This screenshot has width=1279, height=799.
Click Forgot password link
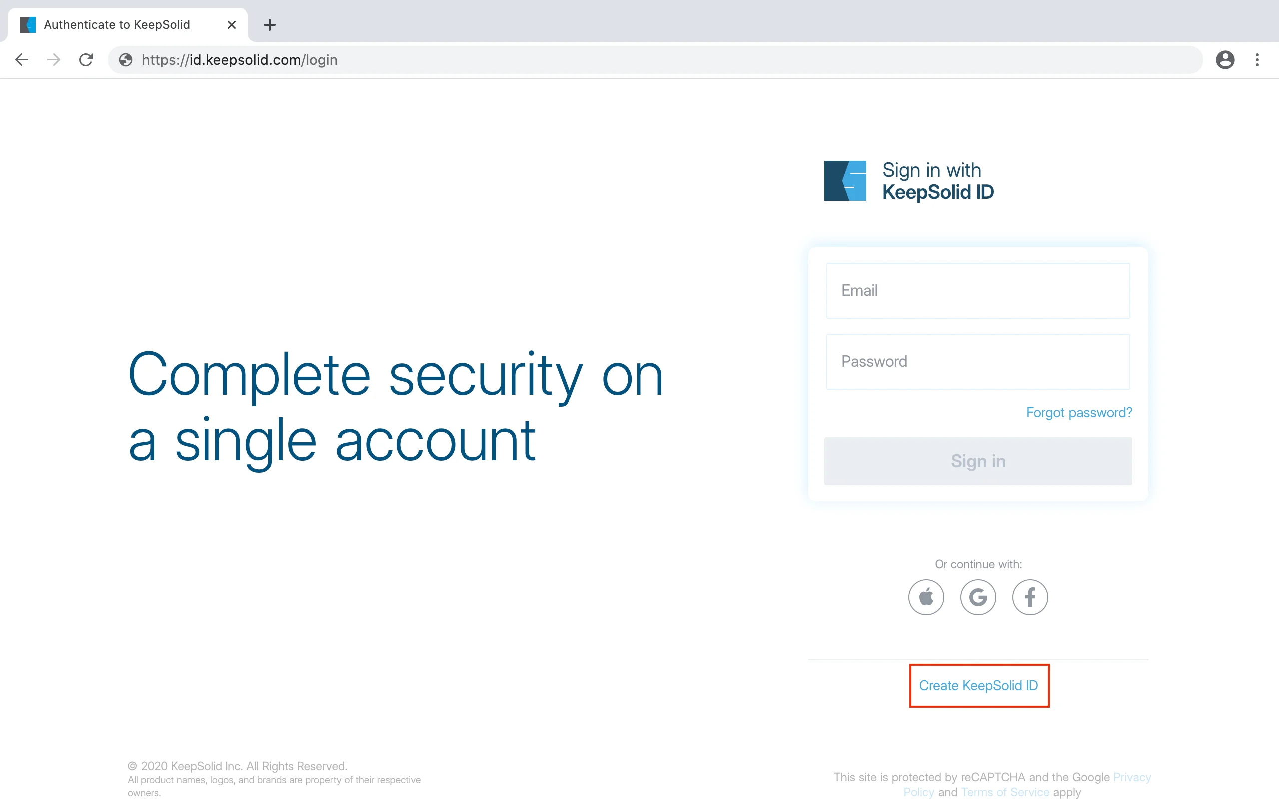click(1079, 412)
